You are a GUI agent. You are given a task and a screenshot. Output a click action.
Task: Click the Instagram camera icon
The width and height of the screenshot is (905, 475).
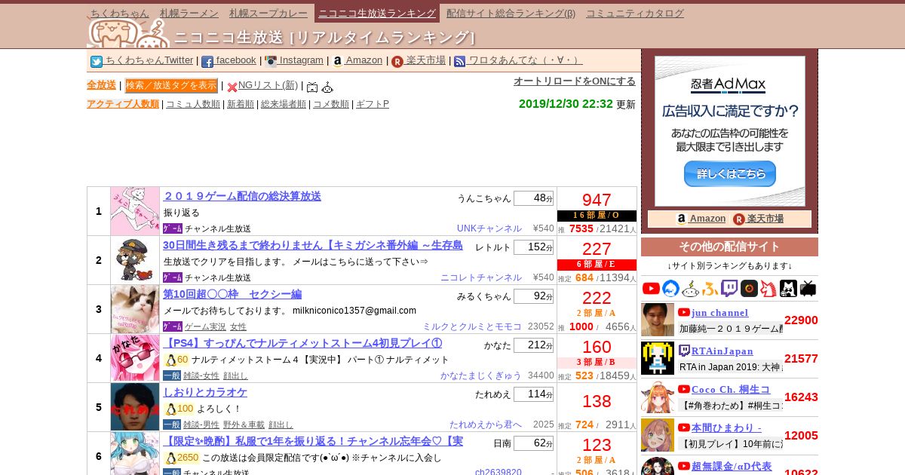tap(271, 62)
